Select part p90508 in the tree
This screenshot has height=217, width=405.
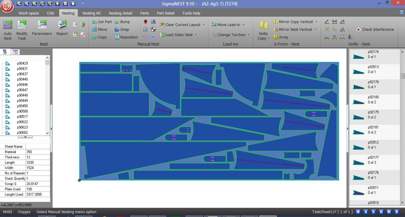pos(22,111)
